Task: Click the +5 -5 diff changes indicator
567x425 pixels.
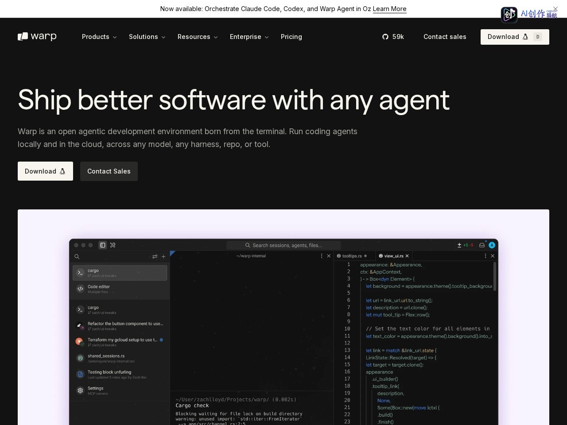Action: [466, 245]
